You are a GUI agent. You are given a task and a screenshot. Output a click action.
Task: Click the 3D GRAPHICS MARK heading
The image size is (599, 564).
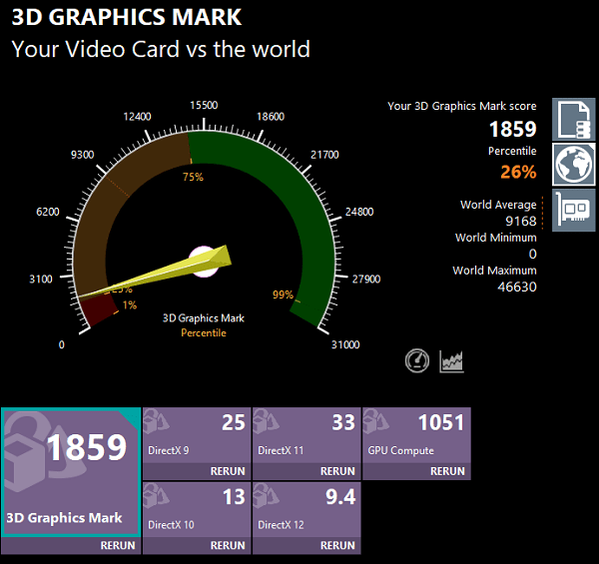pyautogui.click(x=127, y=17)
